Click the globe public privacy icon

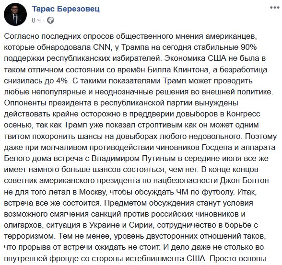click(50, 20)
